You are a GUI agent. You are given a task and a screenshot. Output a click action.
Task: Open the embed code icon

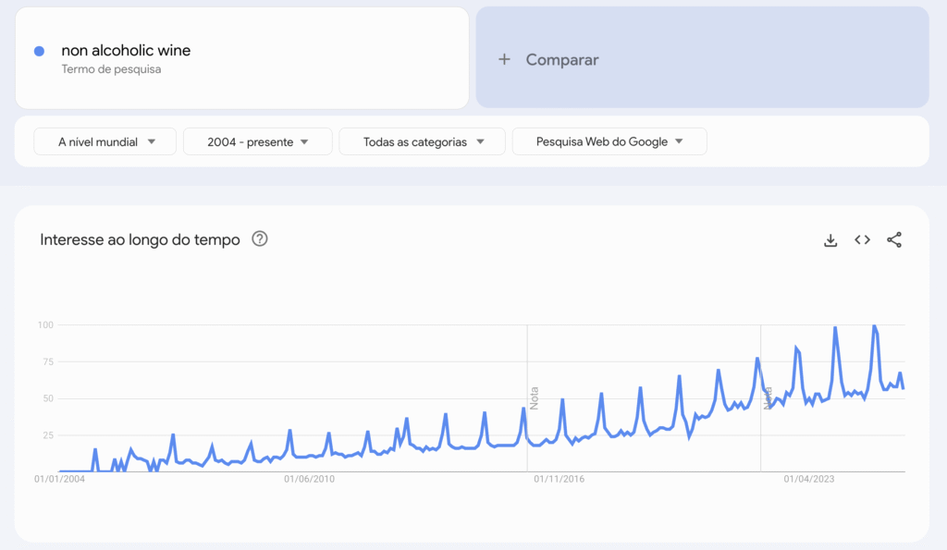point(862,240)
